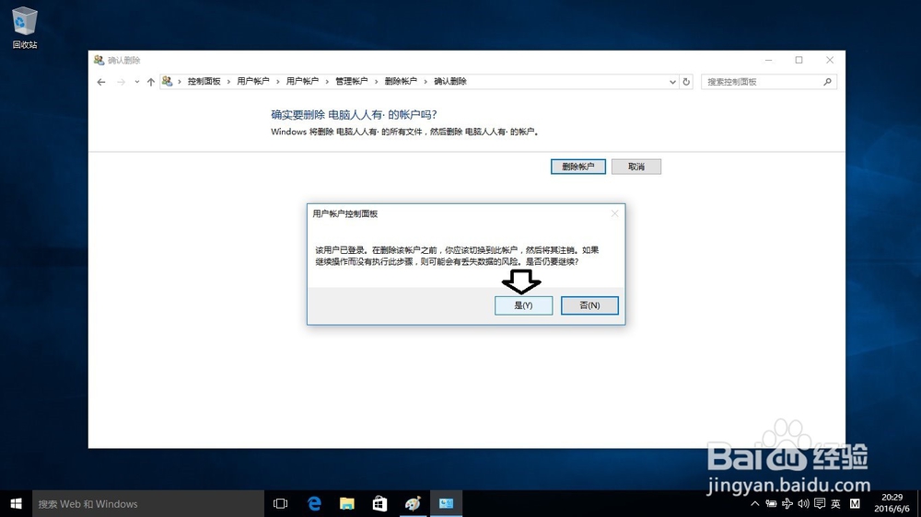
Task: Click the 删除帐户 button
Action: (578, 167)
